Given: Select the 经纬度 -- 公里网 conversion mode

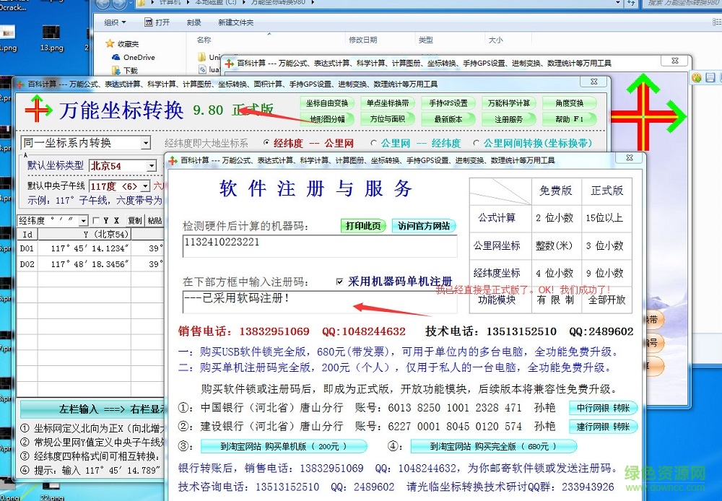Looking at the screenshot, I should pos(266,143).
